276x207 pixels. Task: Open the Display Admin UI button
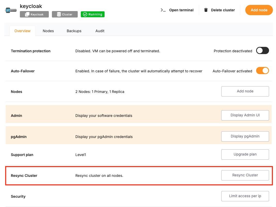(245, 115)
